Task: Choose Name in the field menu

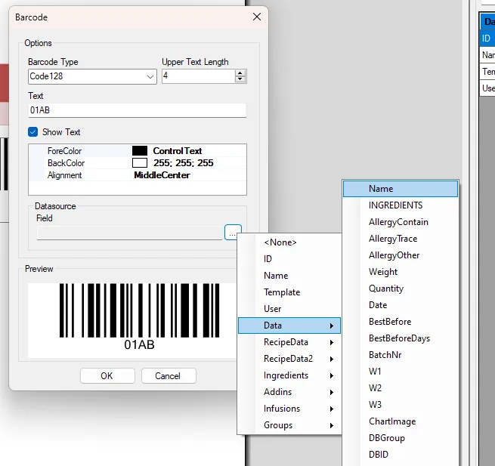Action: [x=289, y=276]
